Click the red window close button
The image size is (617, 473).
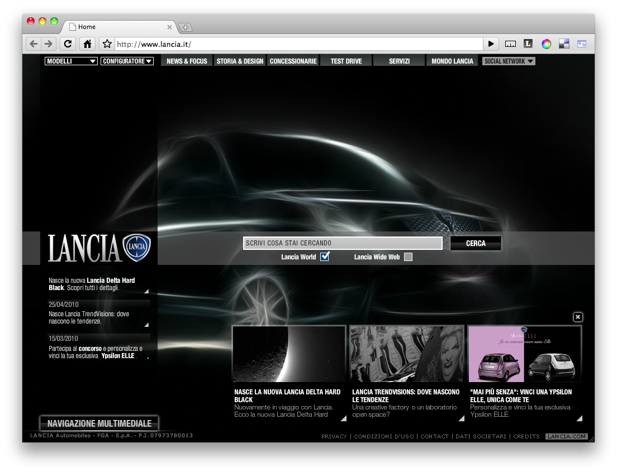(x=31, y=21)
